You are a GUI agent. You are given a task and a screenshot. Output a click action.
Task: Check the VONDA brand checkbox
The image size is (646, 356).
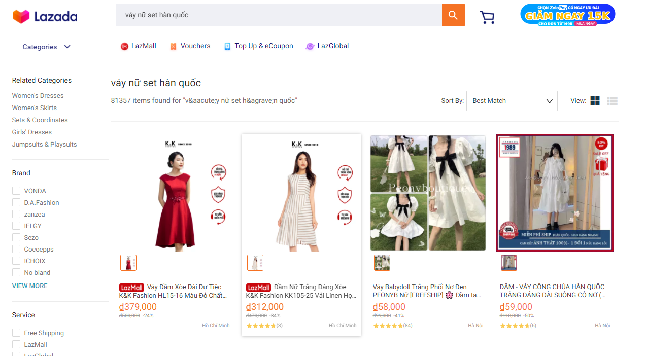pyautogui.click(x=16, y=191)
